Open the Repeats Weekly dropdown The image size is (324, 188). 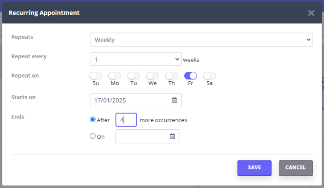tap(201, 40)
